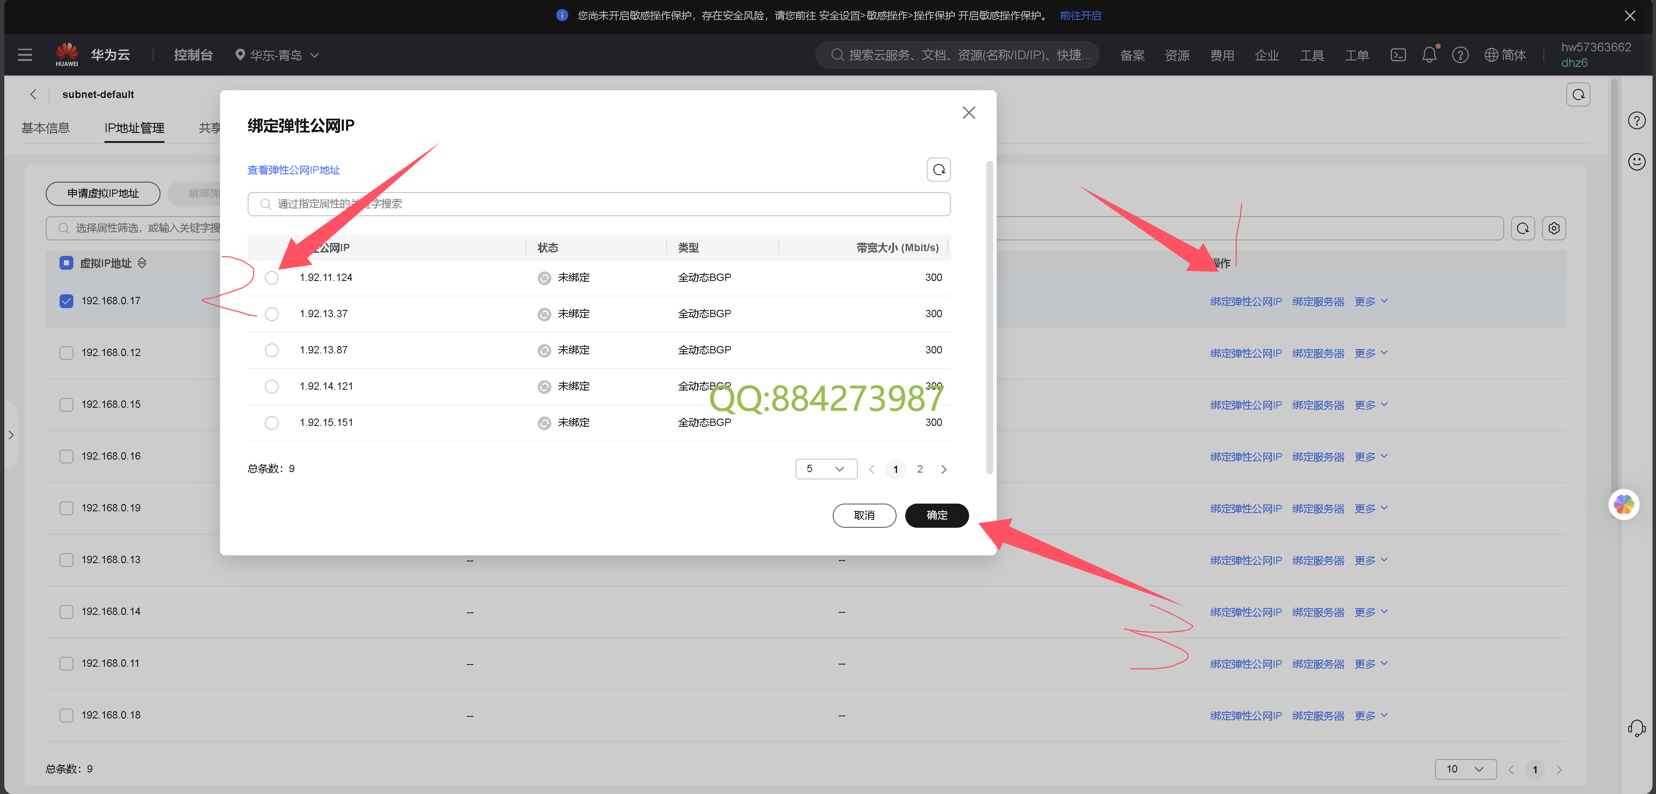Refresh the subnet page with top-right refresh icon

(x=1578, y=95)
